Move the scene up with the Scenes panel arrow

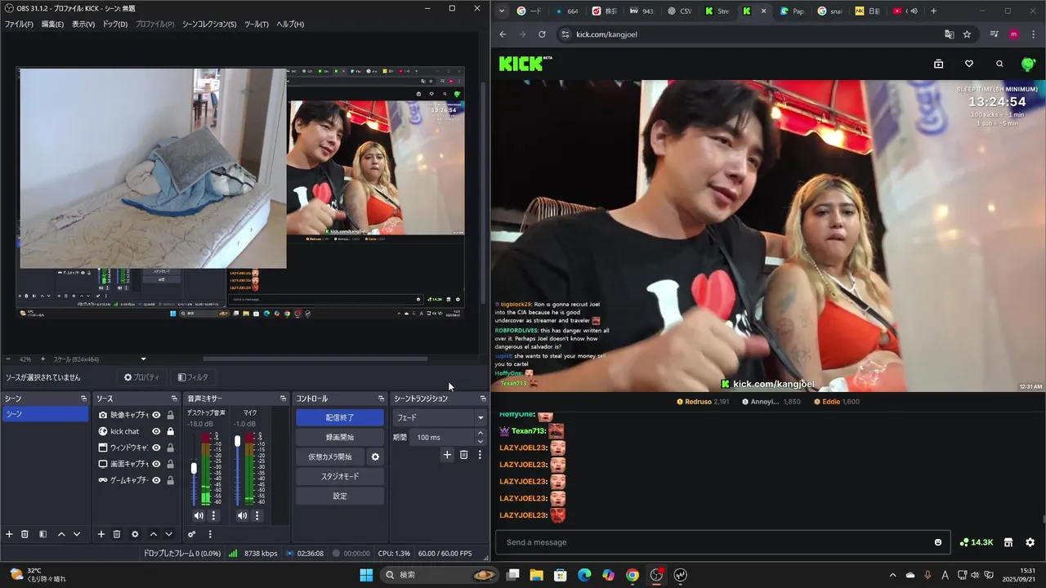61,534
